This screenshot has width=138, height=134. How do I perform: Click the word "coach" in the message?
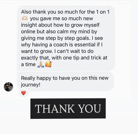pos(61,45)
